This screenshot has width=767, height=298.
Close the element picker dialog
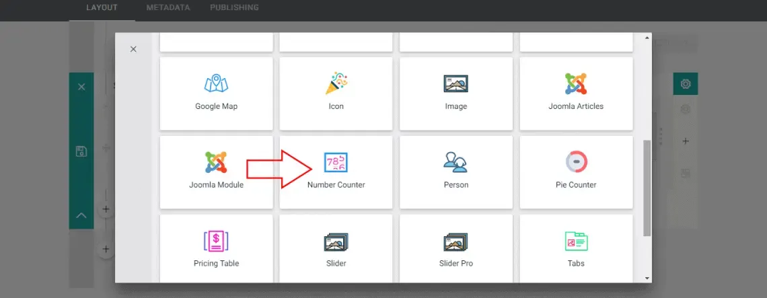tap(133, 49)
